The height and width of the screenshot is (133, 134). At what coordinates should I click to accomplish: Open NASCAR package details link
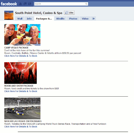(21, 127)
